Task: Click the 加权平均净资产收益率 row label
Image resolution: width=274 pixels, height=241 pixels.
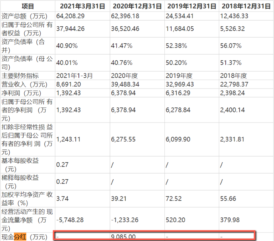Action: click(x=27, y=199)
